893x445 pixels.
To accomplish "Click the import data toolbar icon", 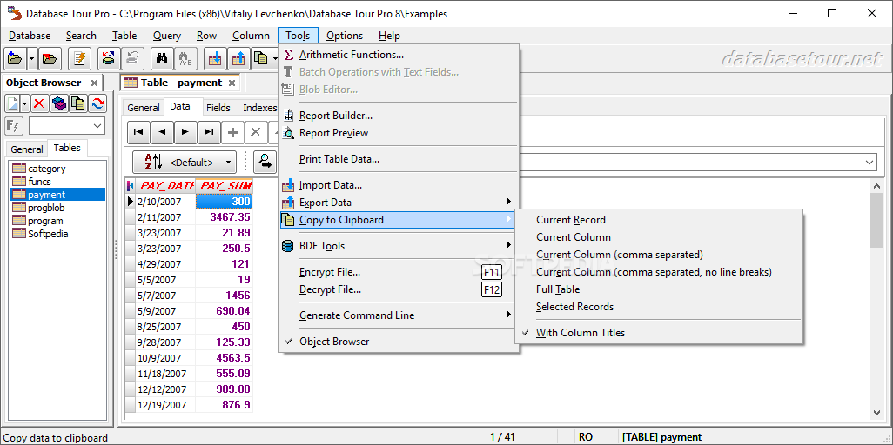I will click(215, 58).
